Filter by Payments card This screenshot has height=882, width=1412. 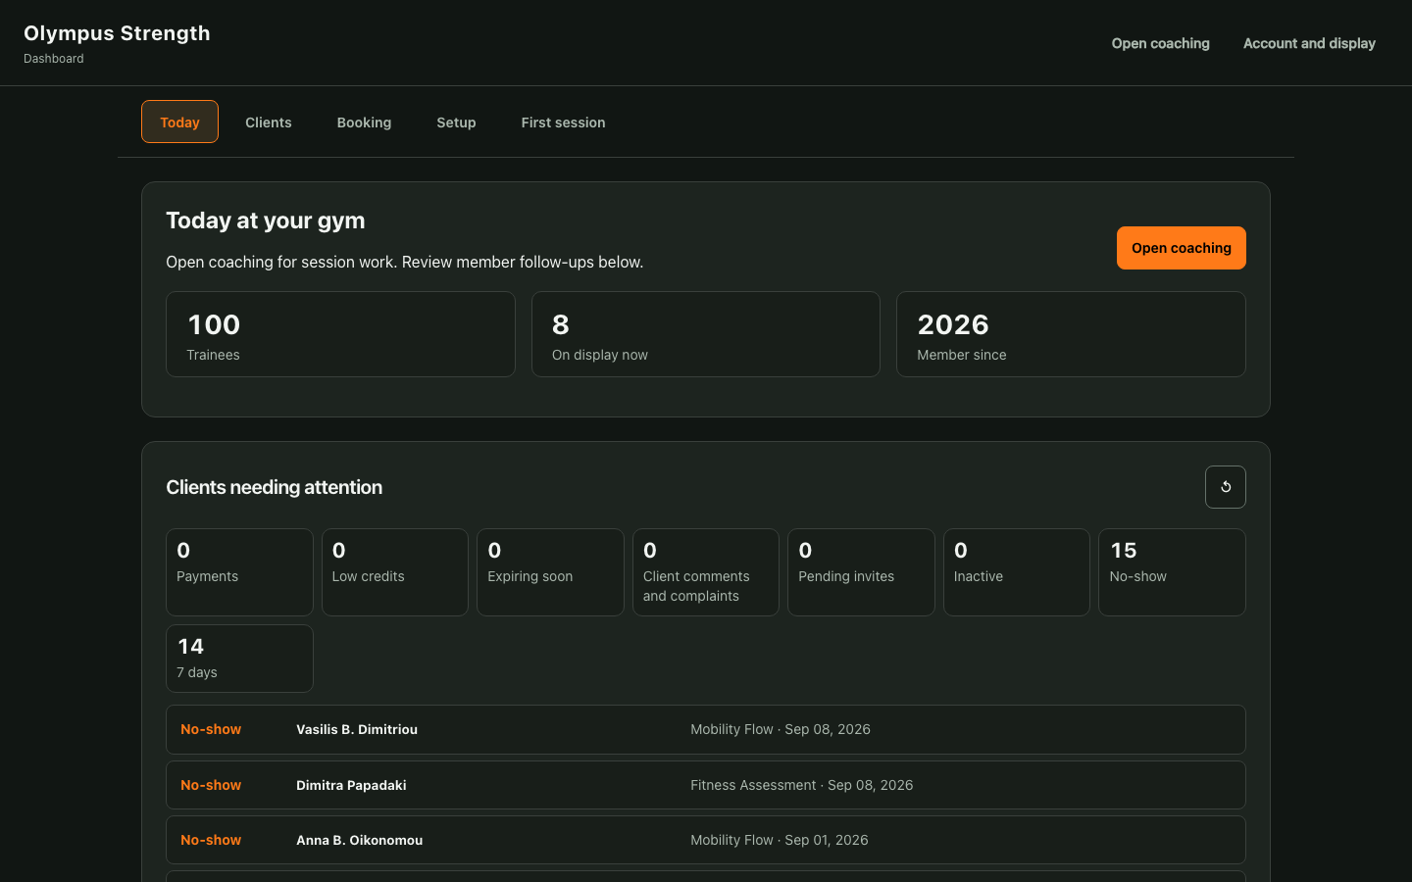[x=239, y=572]
